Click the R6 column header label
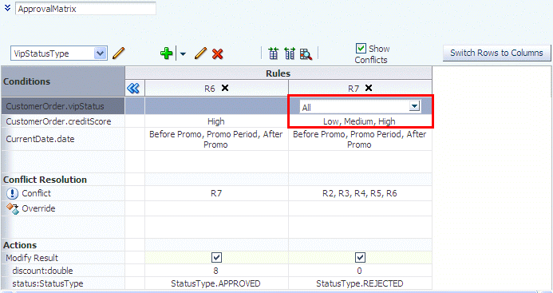The image size is (553, 293). click(x=210, y=89)
